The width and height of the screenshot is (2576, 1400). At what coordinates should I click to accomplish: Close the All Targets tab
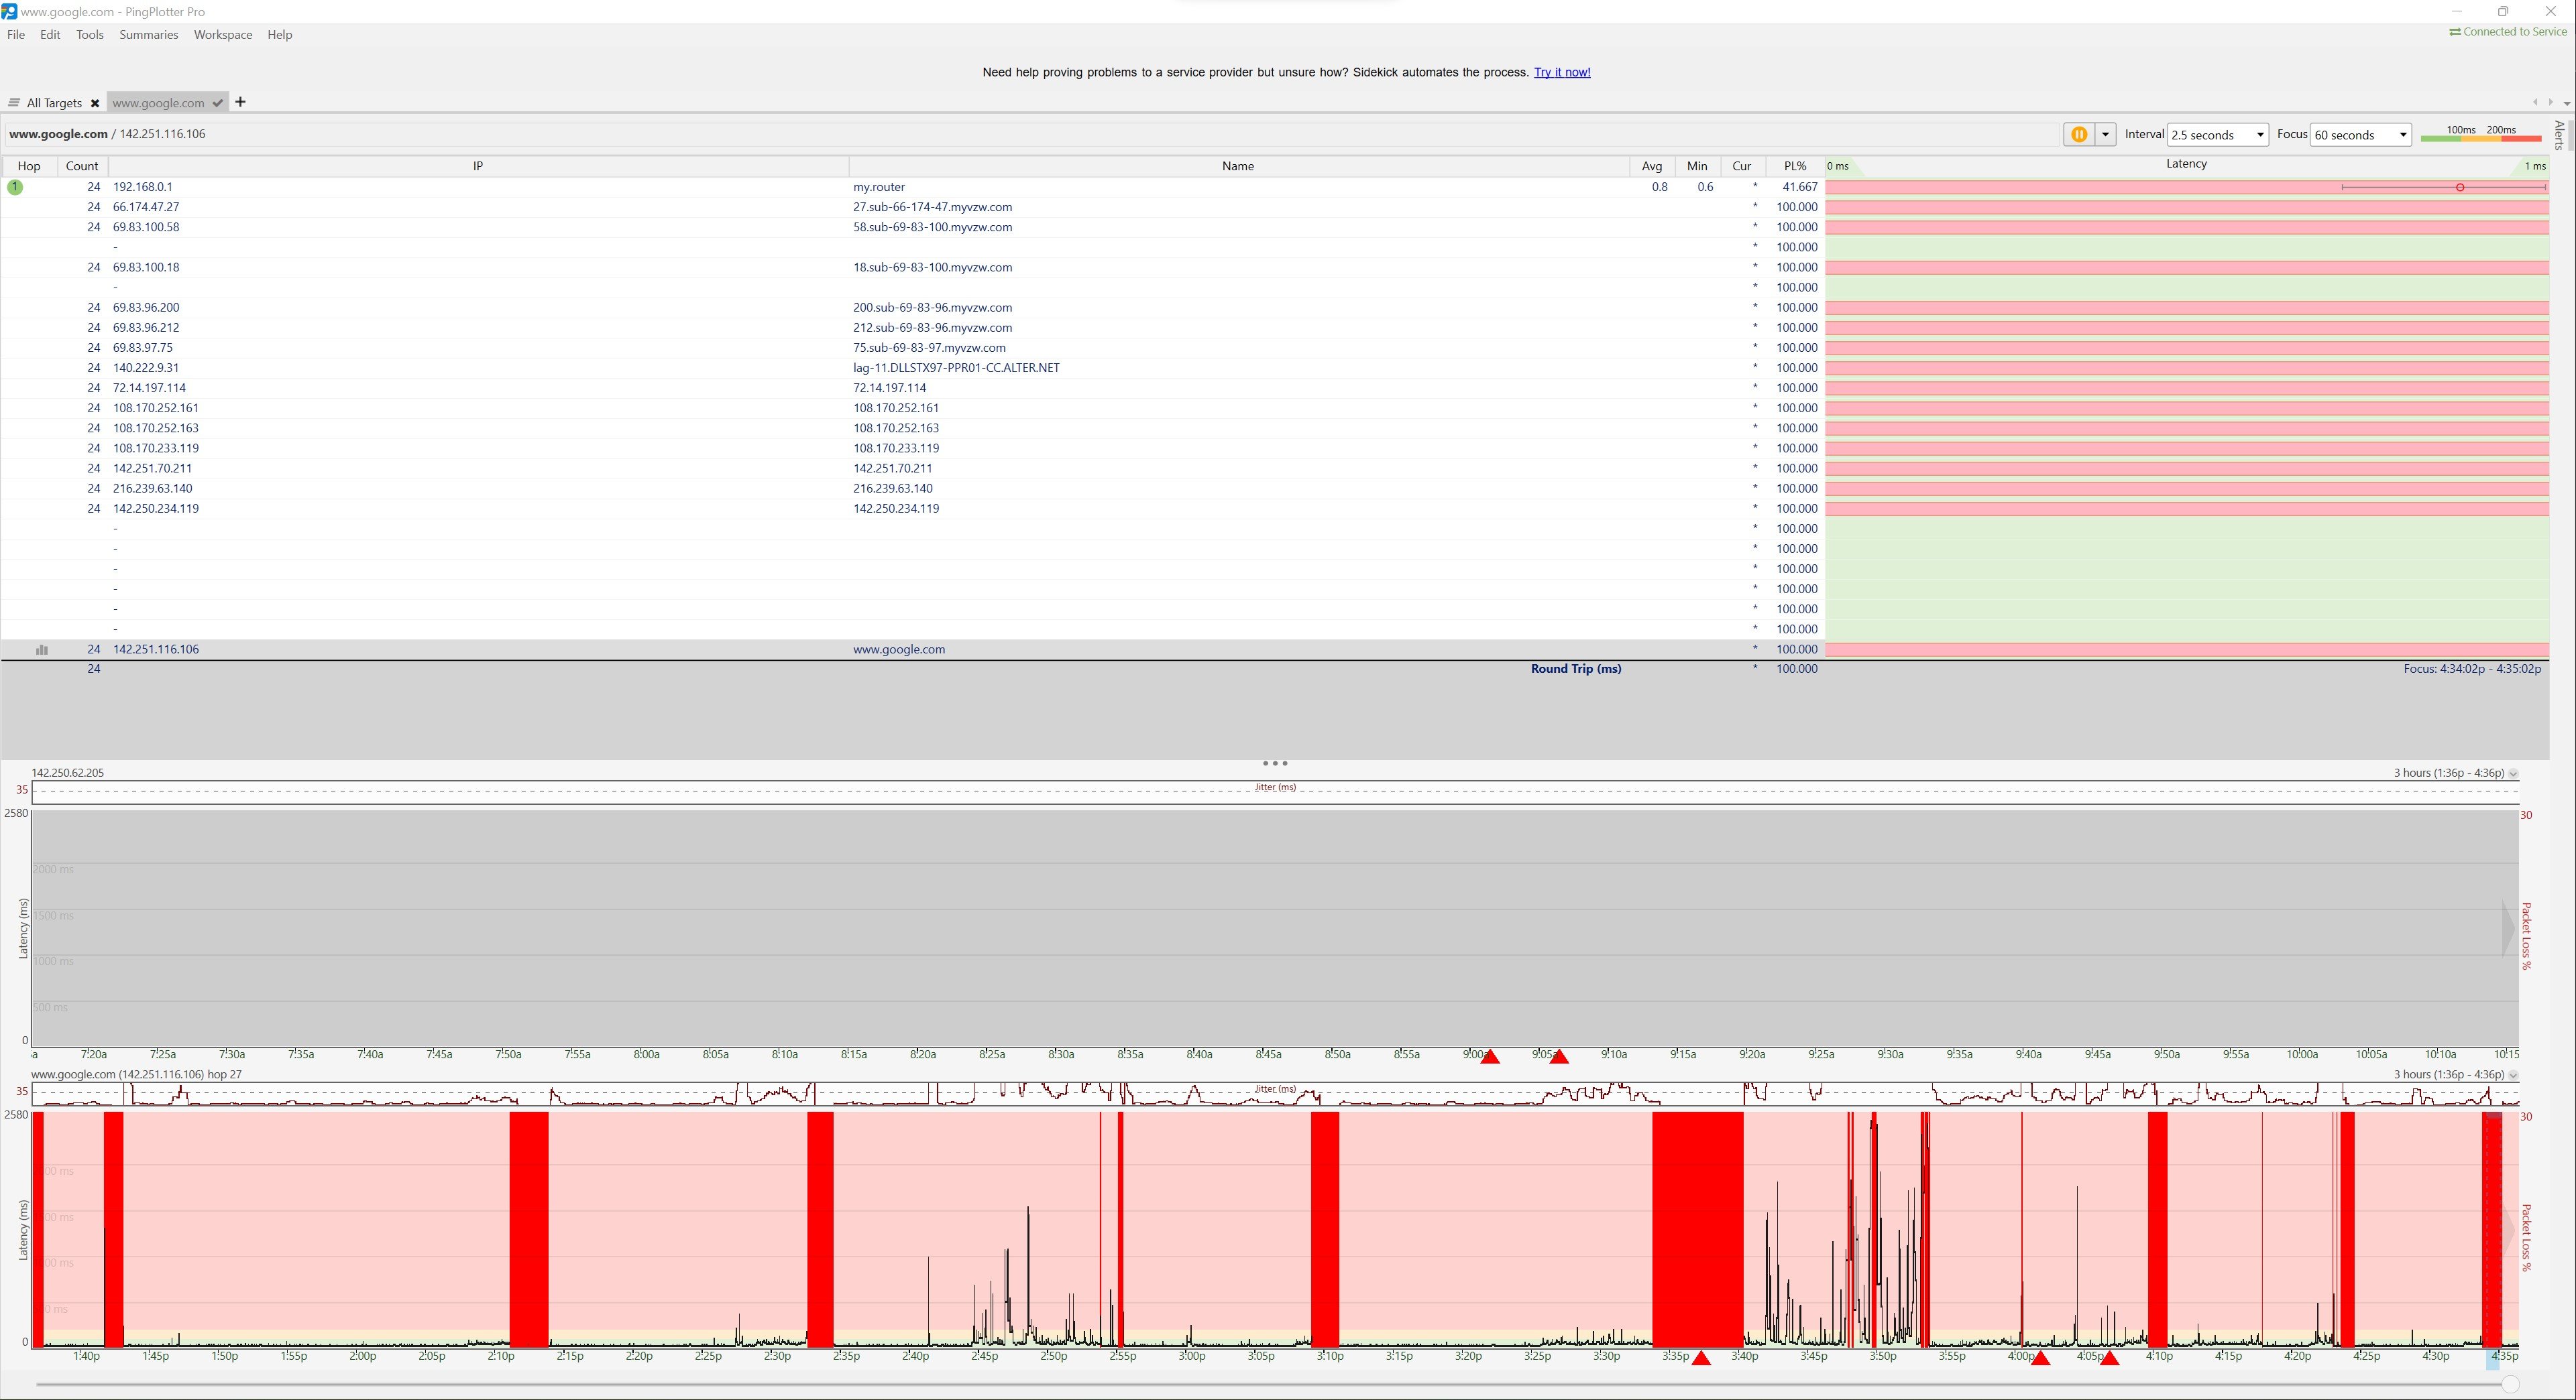(95, 103)
